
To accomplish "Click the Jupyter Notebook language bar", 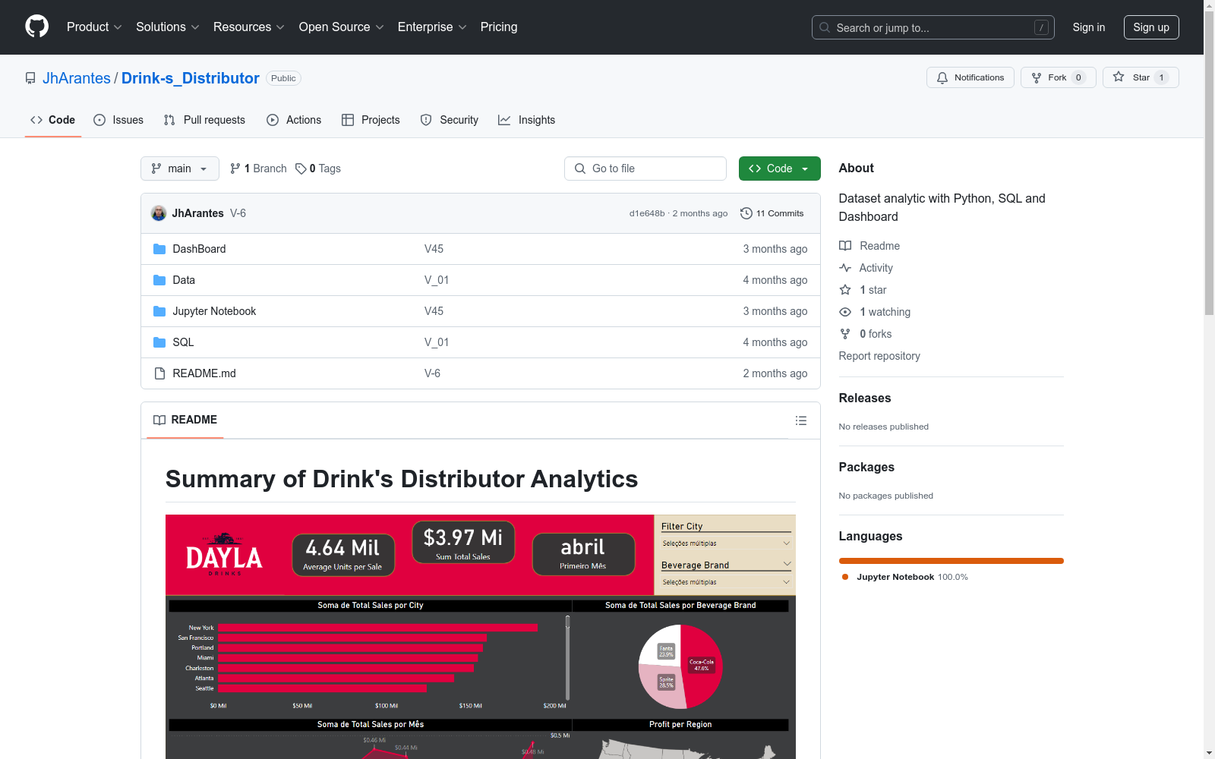I will click(951, 561).
